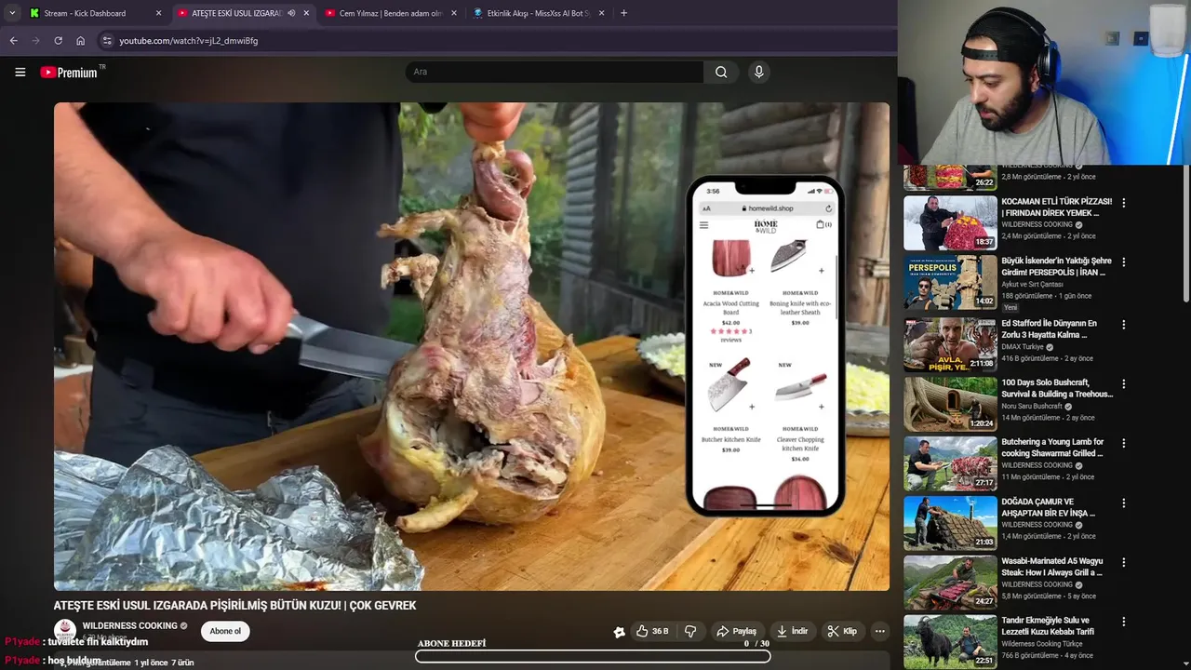Screen dimensions: 1191x670
Task: Click the search magnifier button
Action: pyautogui.click(x=721, y=72)
